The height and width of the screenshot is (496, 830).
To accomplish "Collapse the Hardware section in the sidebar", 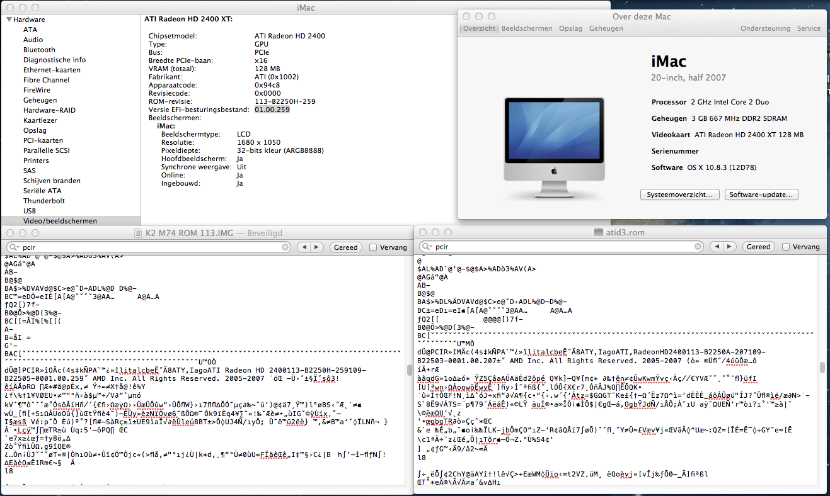I will [x=8, y=20].
